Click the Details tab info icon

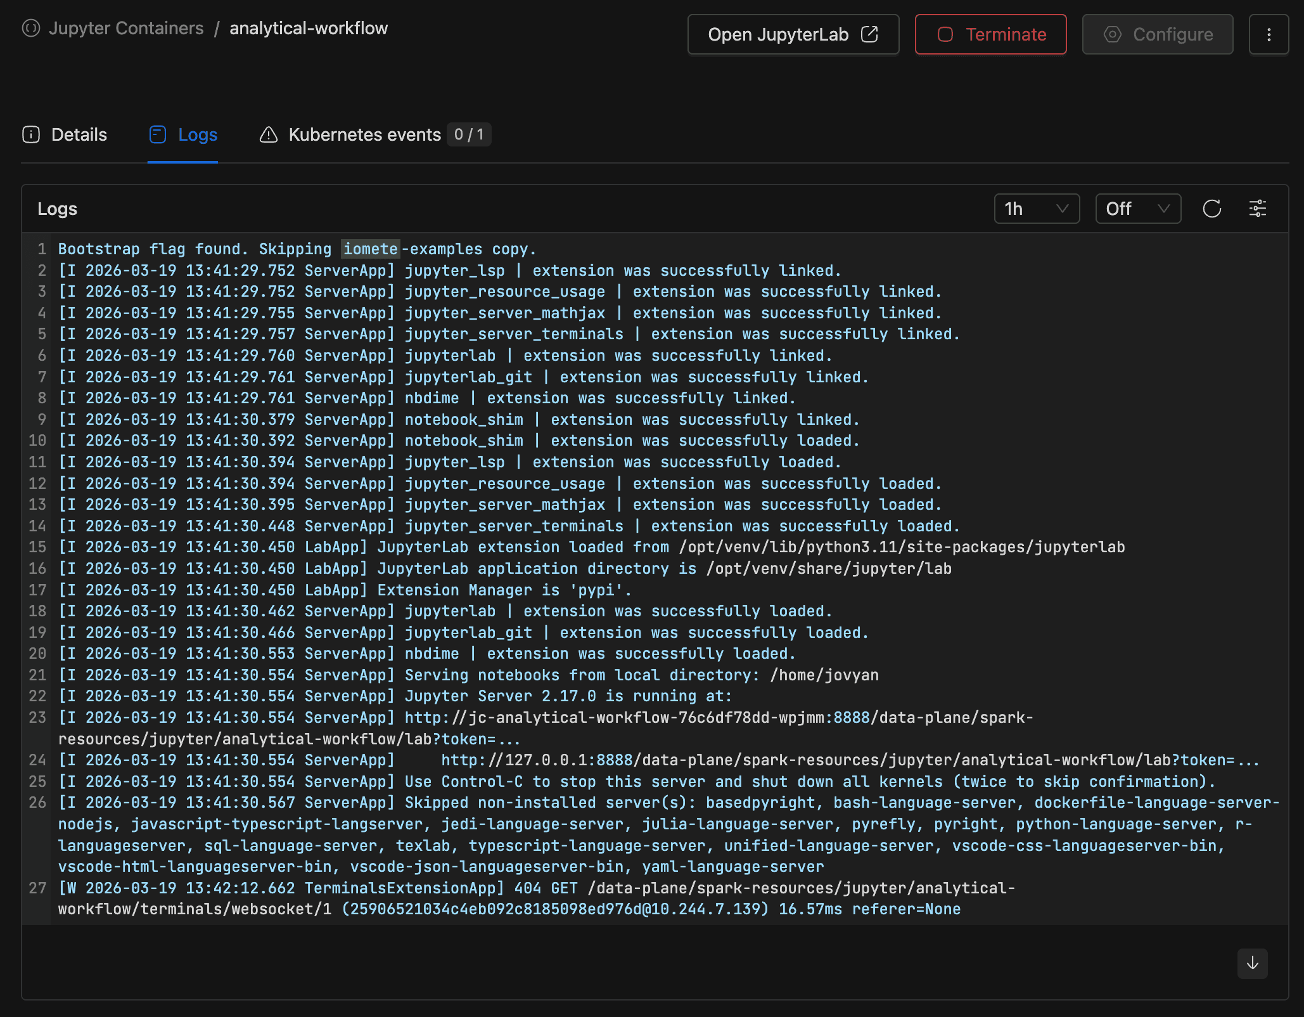(31, 134)
